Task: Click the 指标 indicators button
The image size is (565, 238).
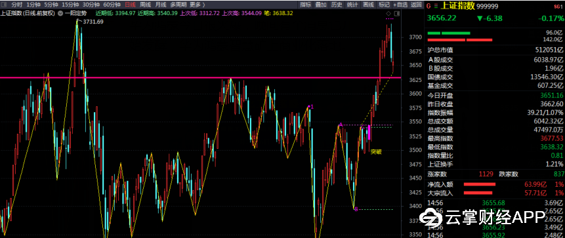Action: [305, 5]
